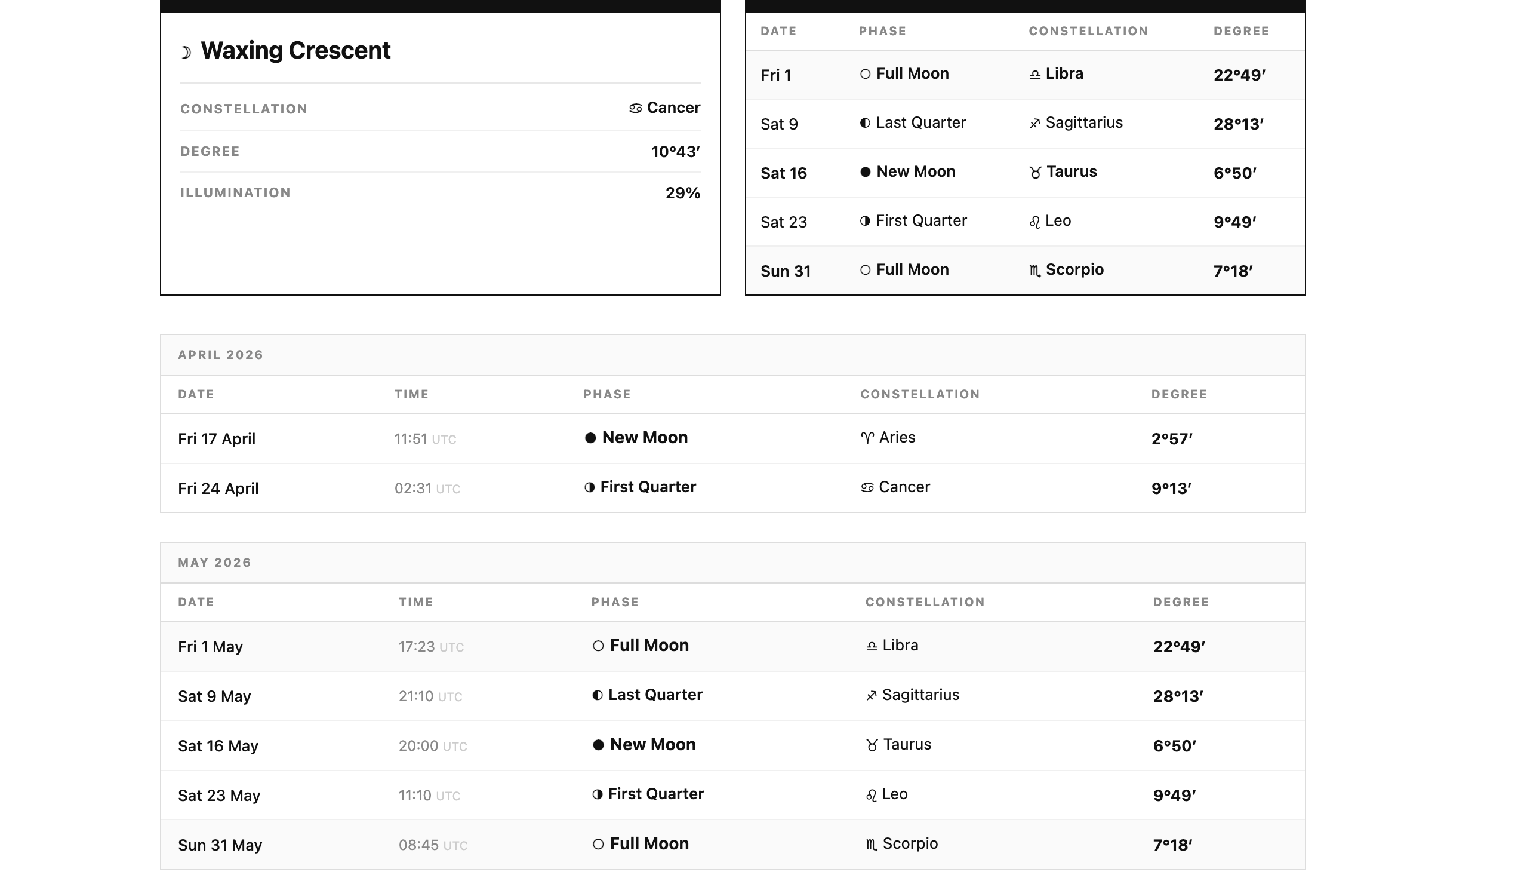Click the 17:23 UTC time cell

(x=432, y=647)
